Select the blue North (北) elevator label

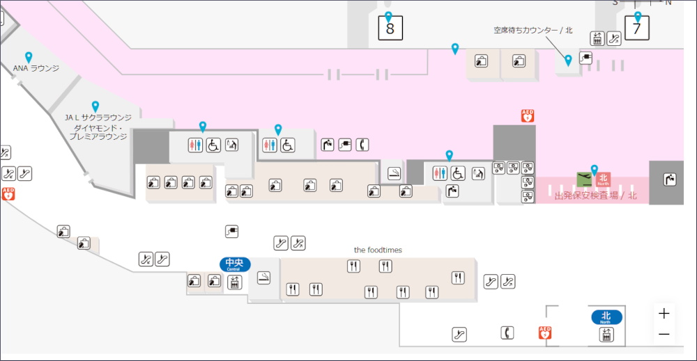click(606, 317)
